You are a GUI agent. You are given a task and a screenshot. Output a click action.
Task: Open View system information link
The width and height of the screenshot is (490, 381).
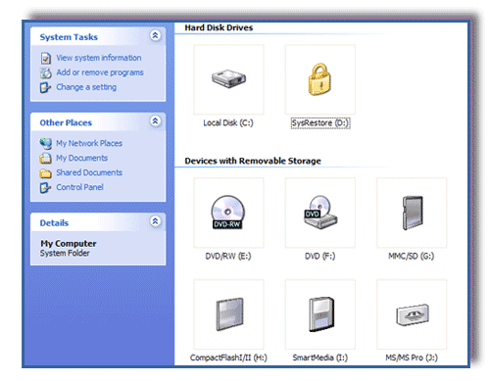(99, 58)
